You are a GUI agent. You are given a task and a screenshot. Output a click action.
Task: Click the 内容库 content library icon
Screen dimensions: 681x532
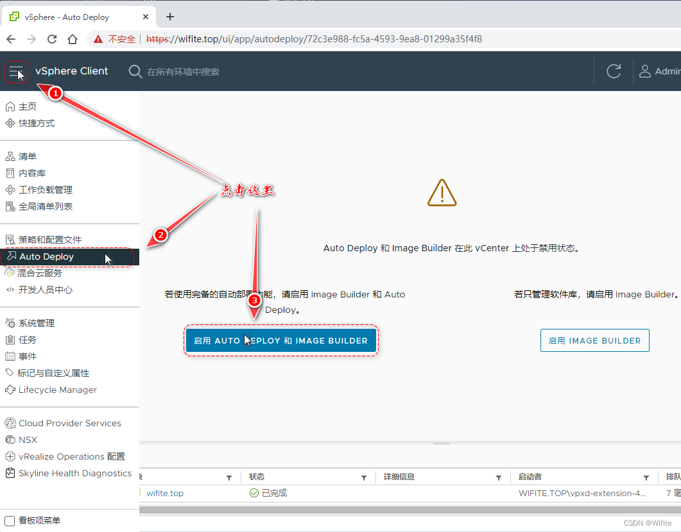coord(10,173)
